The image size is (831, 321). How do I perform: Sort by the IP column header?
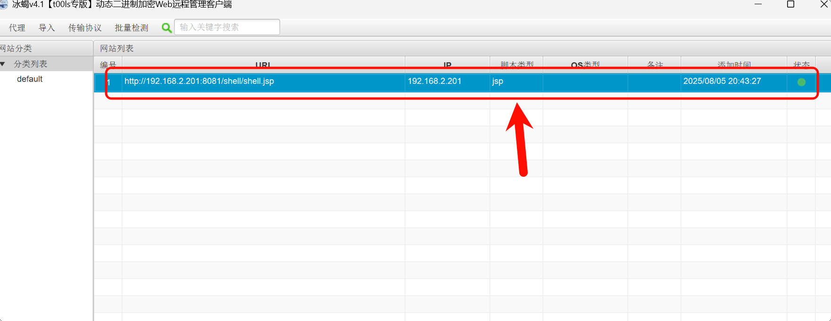[447, 65]
